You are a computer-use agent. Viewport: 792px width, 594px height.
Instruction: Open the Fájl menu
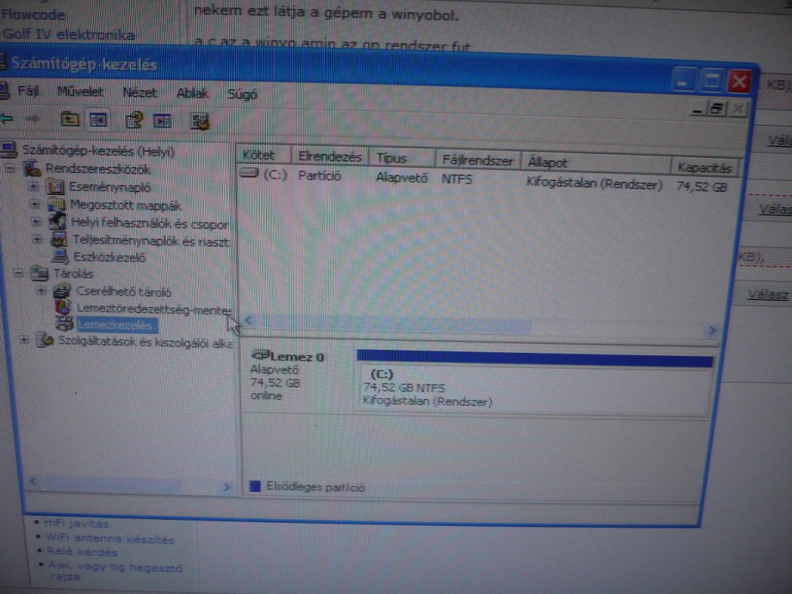pyautogui.click(x=29, y=91)
